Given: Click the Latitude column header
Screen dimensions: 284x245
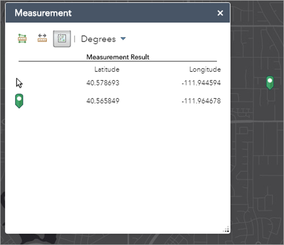Looking at the screenshot, I should (107, 69).
